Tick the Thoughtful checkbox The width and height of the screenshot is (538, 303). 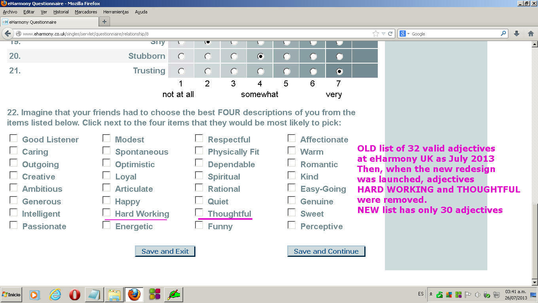pyautogui.click(x=199, y=212)
